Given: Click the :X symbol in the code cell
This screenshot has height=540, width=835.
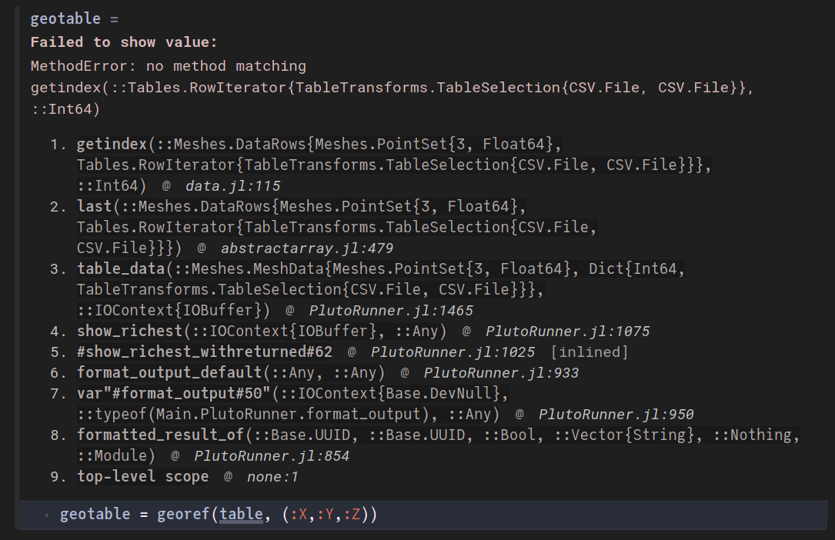Looking at the screenshot, I should tap(299, 514).
